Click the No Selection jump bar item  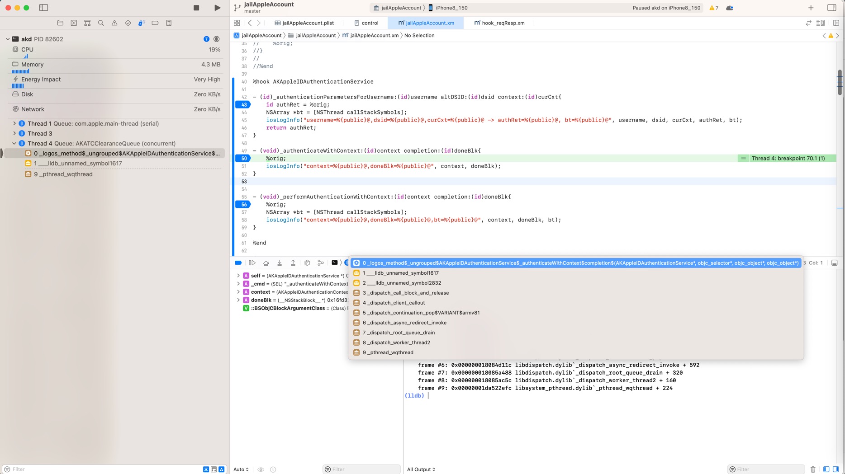click(x=419, y=35)
